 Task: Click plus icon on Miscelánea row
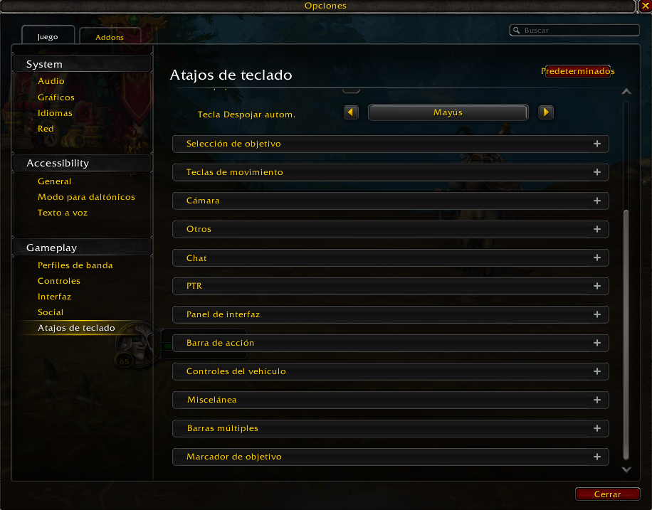tap(597, 400)
